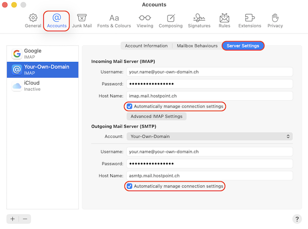The width and height of the screenshot is (308, 229).
Task: Open the outgoing Account dropdown
Action: click(x=210, y=136)
